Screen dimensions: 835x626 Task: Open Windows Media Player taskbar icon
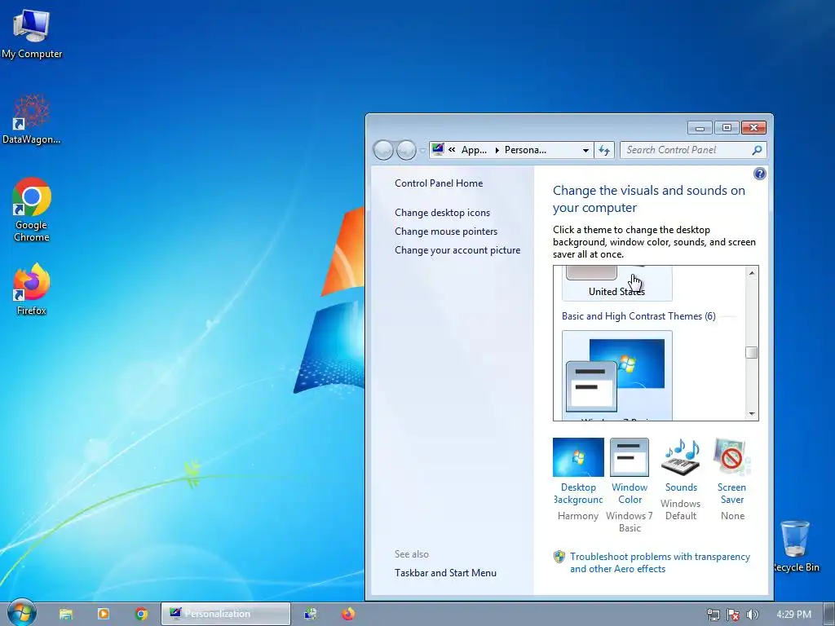(104, 614)
